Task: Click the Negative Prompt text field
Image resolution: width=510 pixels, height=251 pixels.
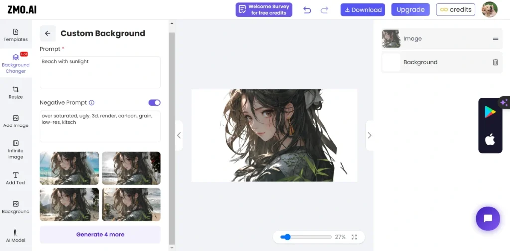Action: 100,126
